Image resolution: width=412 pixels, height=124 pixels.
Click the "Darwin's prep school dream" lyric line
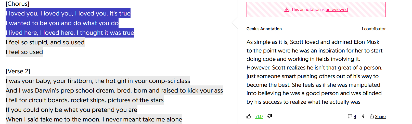pos(114,91)
